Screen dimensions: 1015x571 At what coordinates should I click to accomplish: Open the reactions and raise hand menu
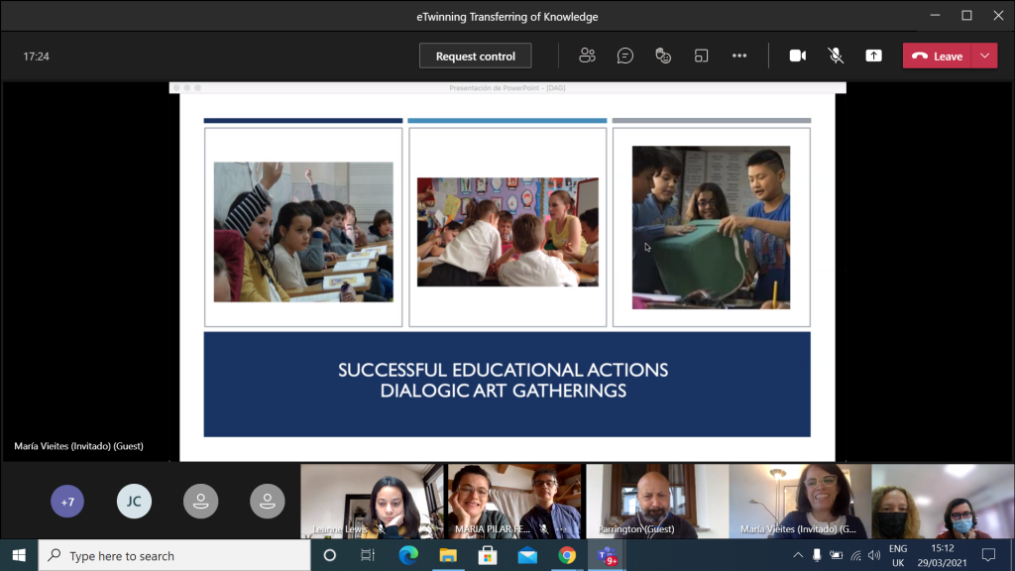(x=663, y=56)
